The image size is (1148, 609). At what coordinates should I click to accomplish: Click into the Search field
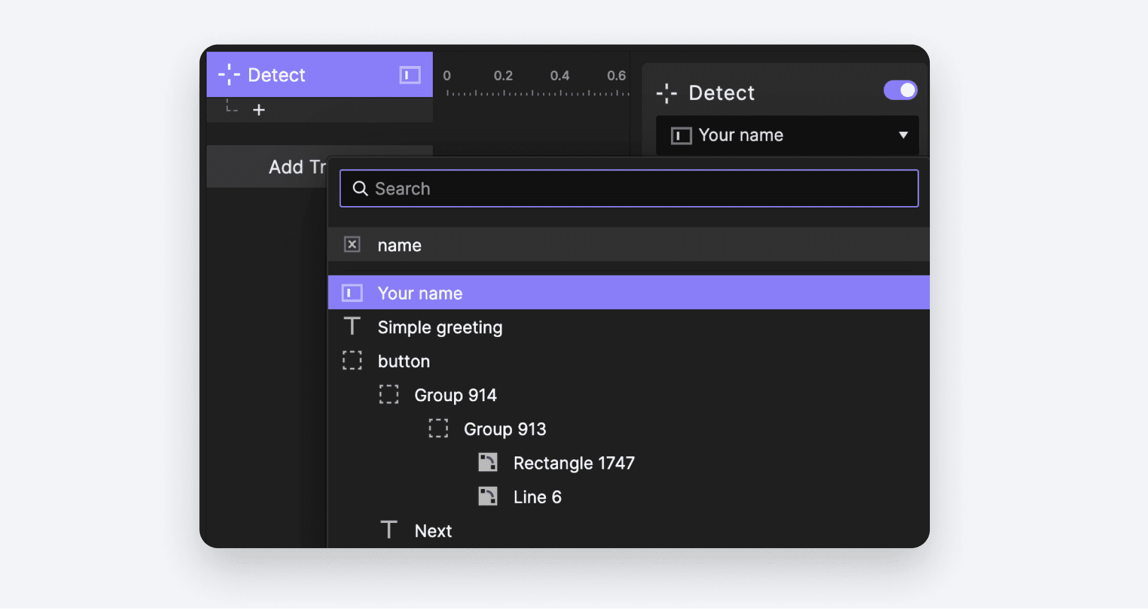tap(629, 188)
